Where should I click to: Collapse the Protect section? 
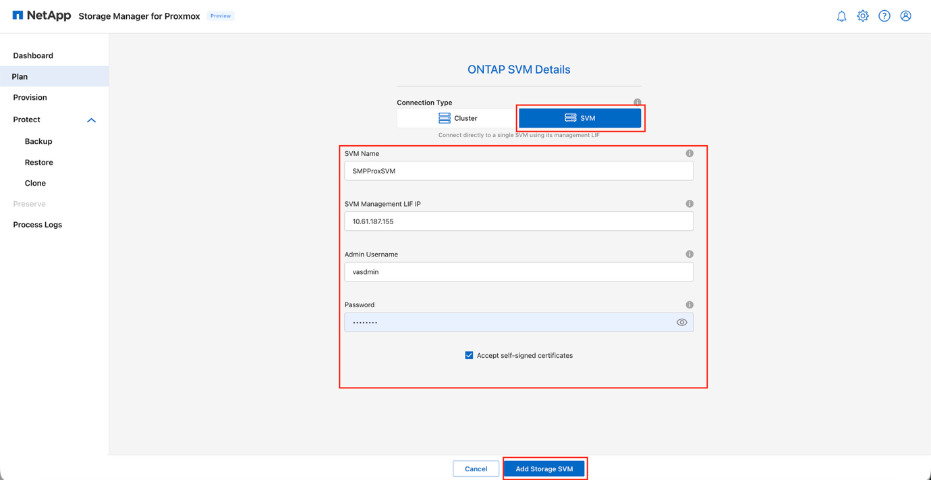pos(92,119)
